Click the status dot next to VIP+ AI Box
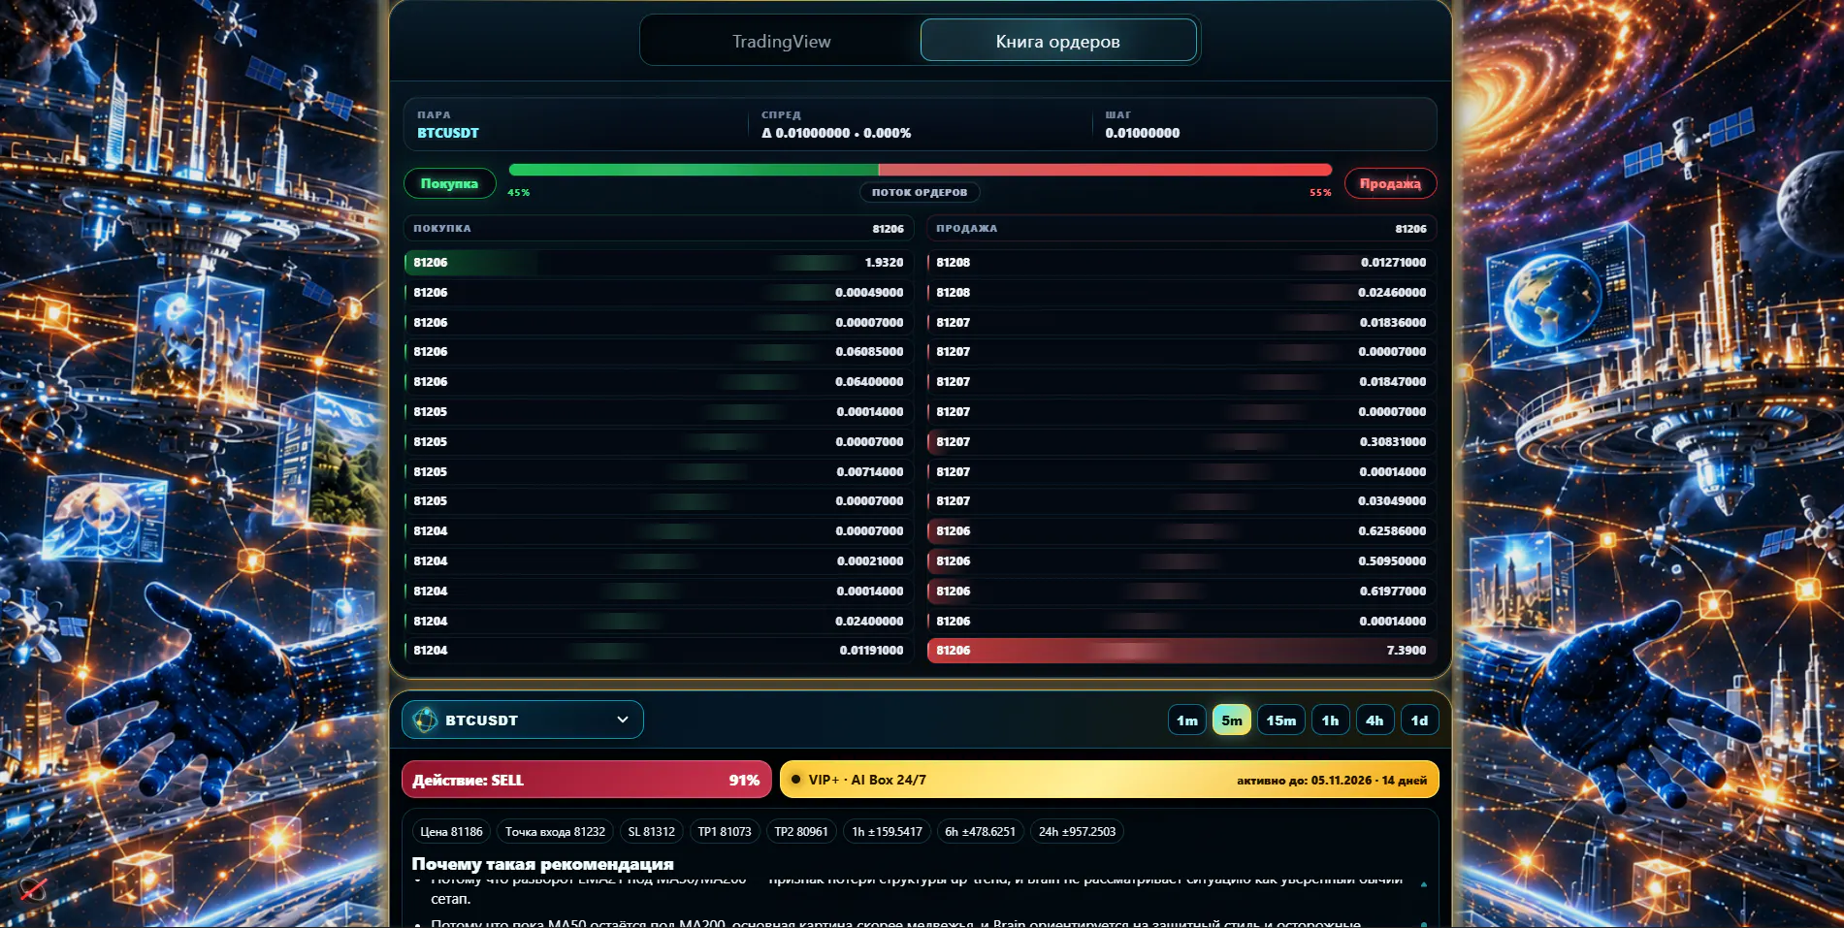Viewport: 1844px width, 928px height. tap(795, 780)
